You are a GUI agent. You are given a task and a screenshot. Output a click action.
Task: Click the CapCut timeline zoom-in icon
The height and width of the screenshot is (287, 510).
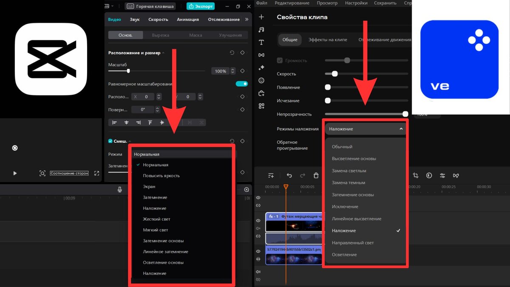tap(246, 189)
